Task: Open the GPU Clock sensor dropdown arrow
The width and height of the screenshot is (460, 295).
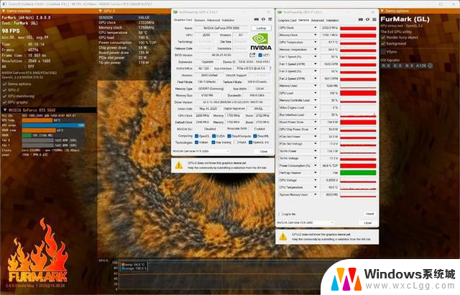Action: point(316,27)
